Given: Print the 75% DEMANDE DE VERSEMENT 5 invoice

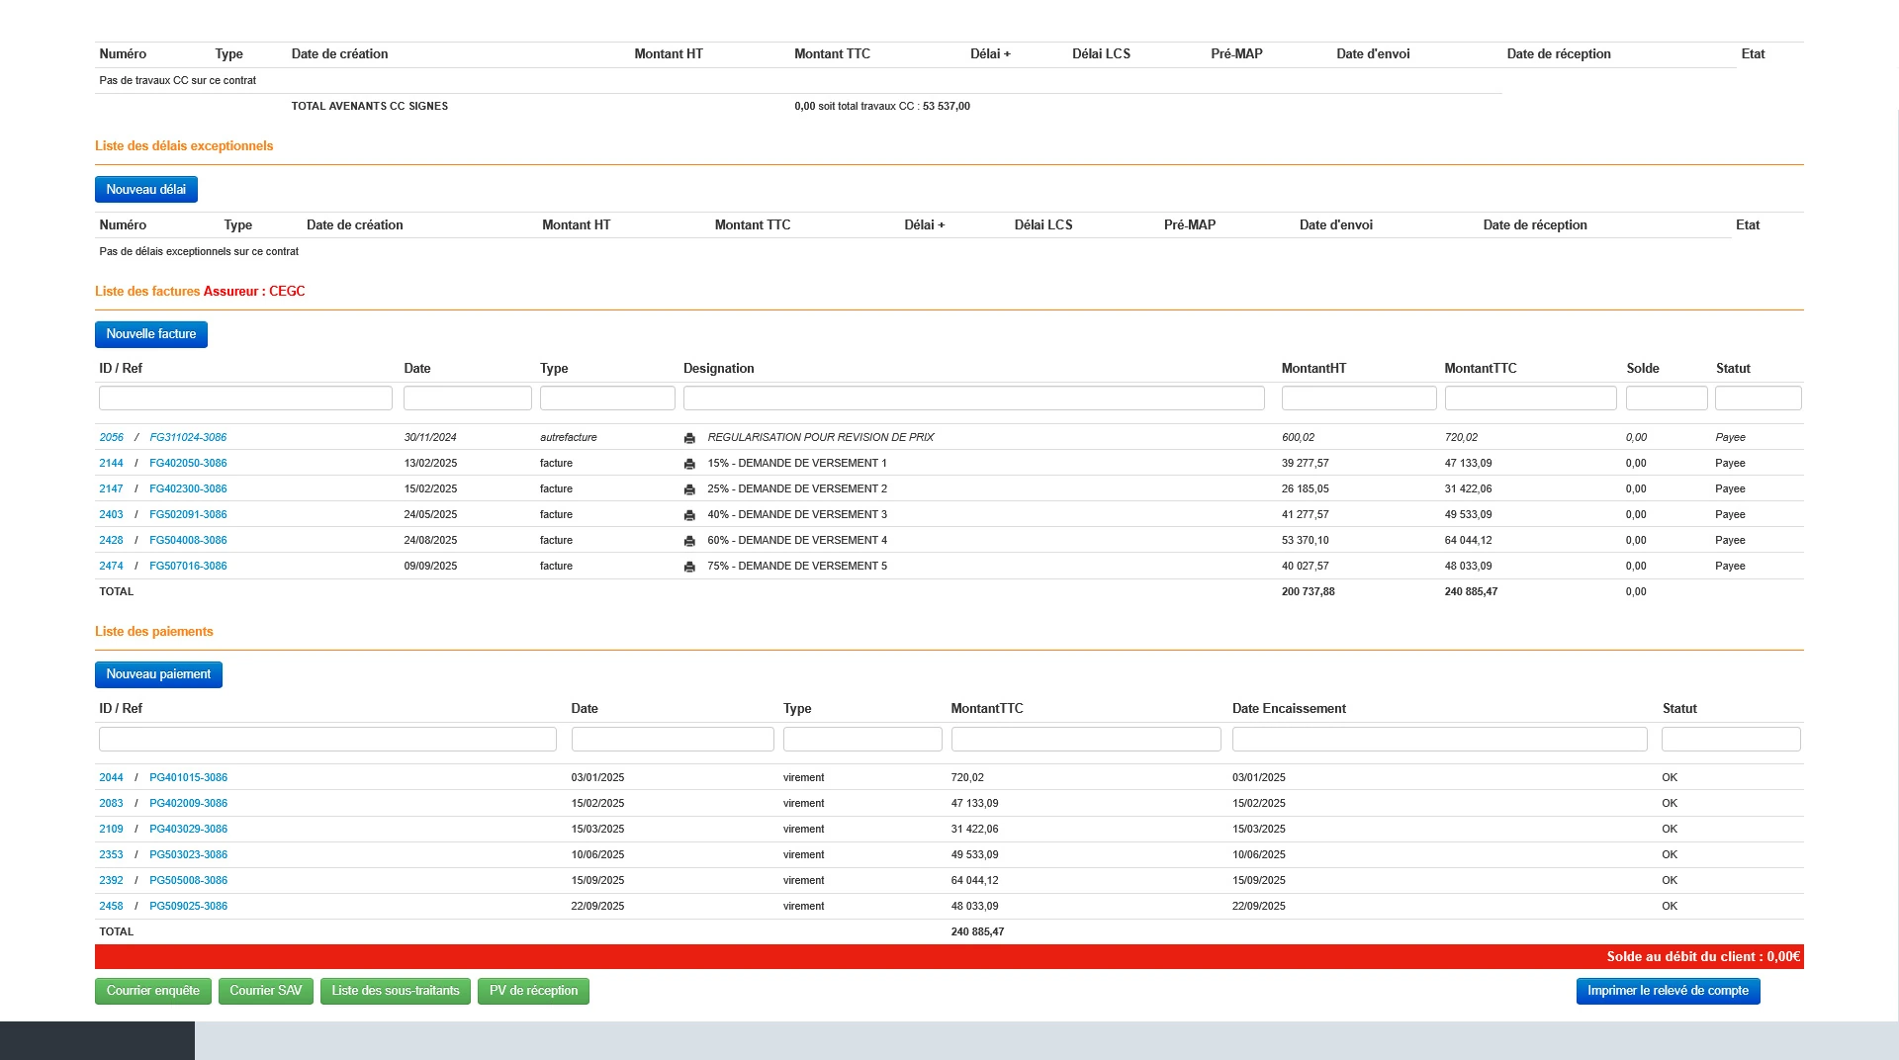Looking at the screenshot, I should pos(689,567).
